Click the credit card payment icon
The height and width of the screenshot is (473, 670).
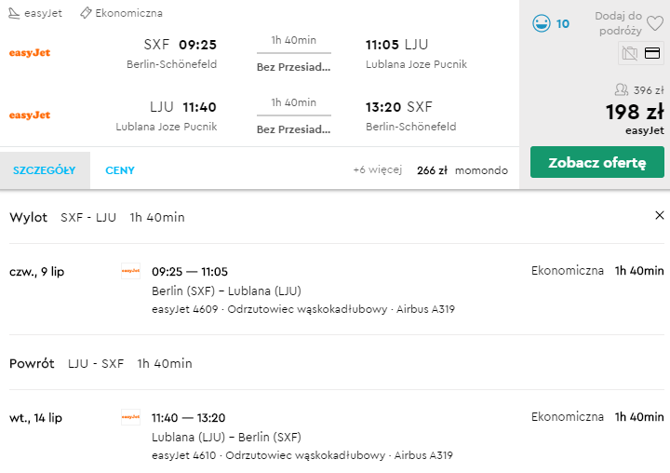[652, 53]
